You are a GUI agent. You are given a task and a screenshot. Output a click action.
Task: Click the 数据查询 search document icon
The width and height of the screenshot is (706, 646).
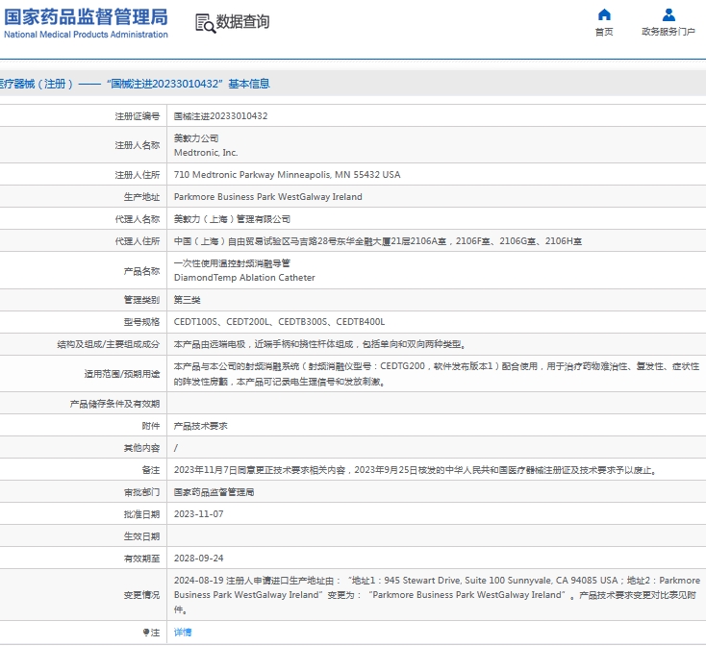[205, 23]
